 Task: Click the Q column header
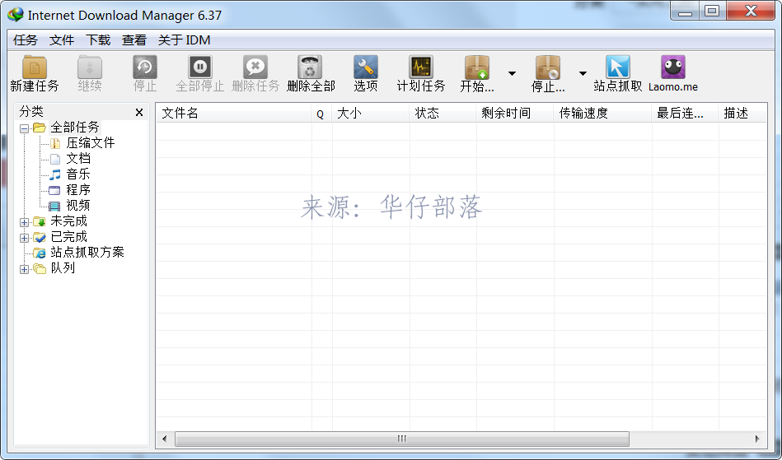(x=321, y=114)
